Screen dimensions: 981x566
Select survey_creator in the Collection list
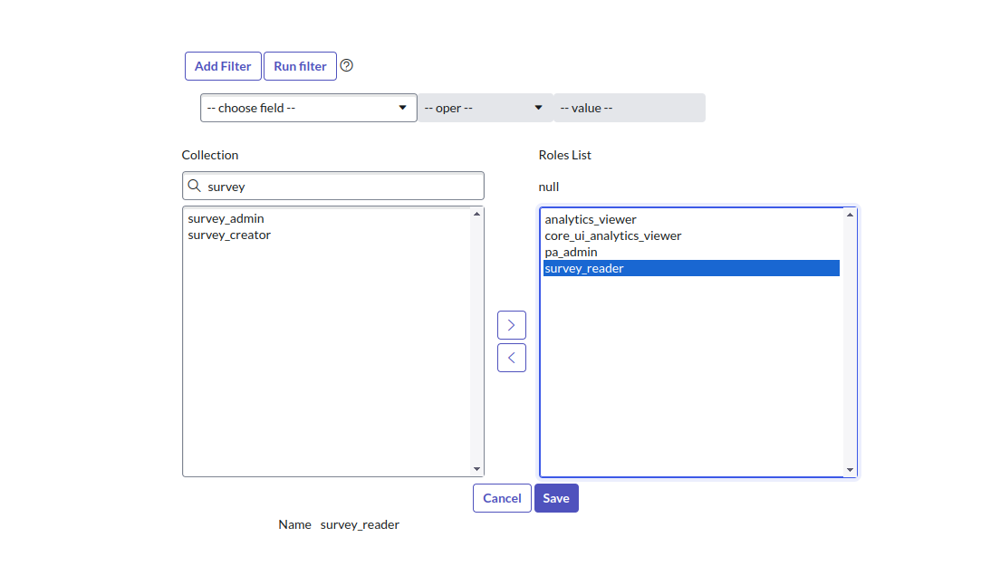[229, 235]
